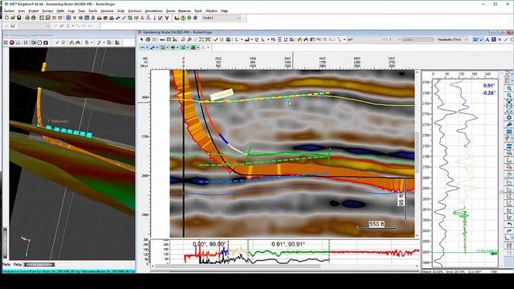Image resolution: width=514 pixels, height=289 pixels.
Task: Zoom out using log panel magnifier minus
Action: (508, 96)
